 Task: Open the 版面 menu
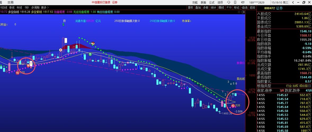[x=203, y=2]
